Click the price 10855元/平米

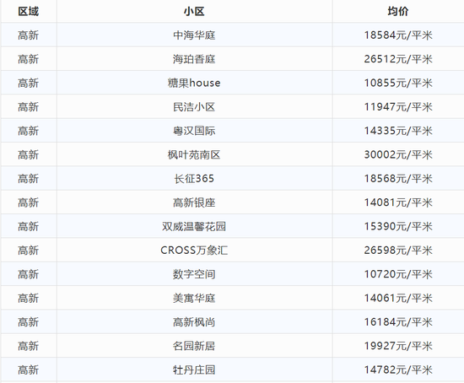click(x=398, y=83)
